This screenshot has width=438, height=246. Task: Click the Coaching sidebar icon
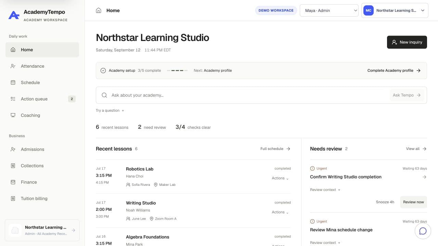[13, 115]
